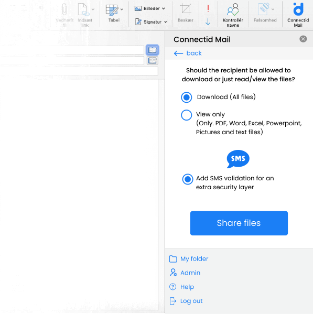Go back with the back link
Screen dimensions: 313x314
click(x=188, y=53)
